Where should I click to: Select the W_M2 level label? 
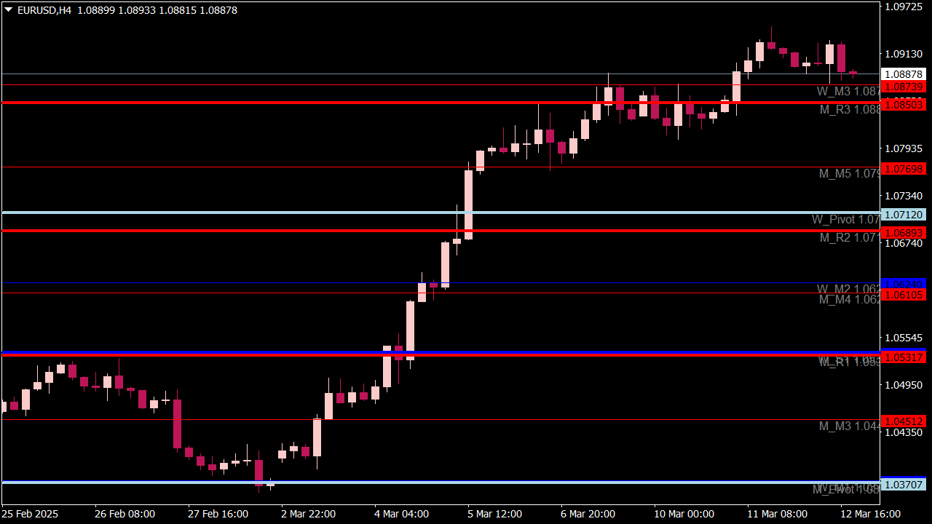[x=848, y=289]
